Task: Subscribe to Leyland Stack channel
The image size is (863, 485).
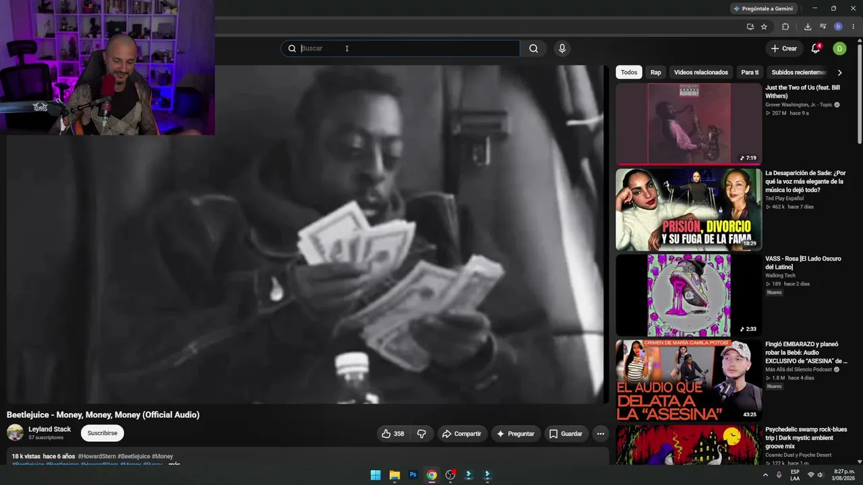Action: tap(102, 433)
